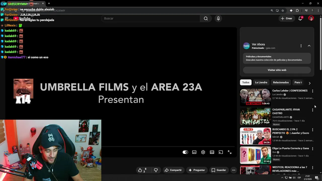The image size is (322, 181).
Task: Click the Crear button
Action: (x=287, y=18)
